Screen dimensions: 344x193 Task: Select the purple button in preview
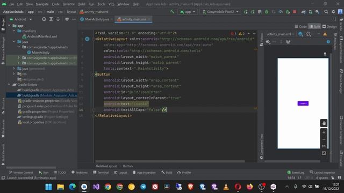(x=303, y=103)
